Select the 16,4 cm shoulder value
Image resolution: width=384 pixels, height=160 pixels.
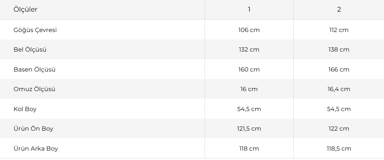[339, 89]
